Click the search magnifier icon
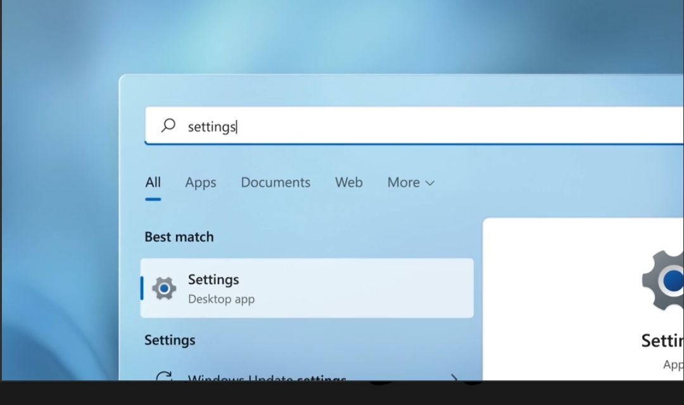The width and height of the screenshot is (684, 405). tap(168, 125)
